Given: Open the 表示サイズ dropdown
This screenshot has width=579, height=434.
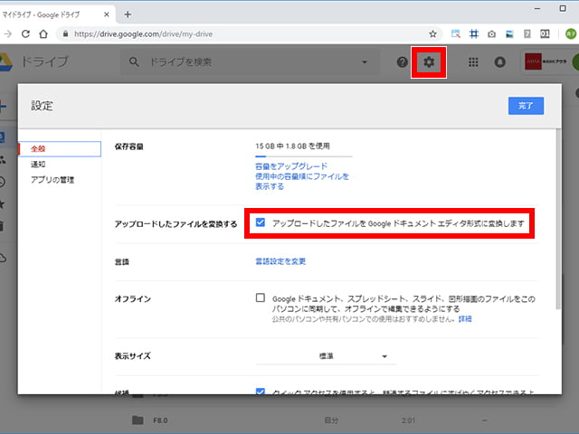Looking at the screenshot, I should point(326,356).
